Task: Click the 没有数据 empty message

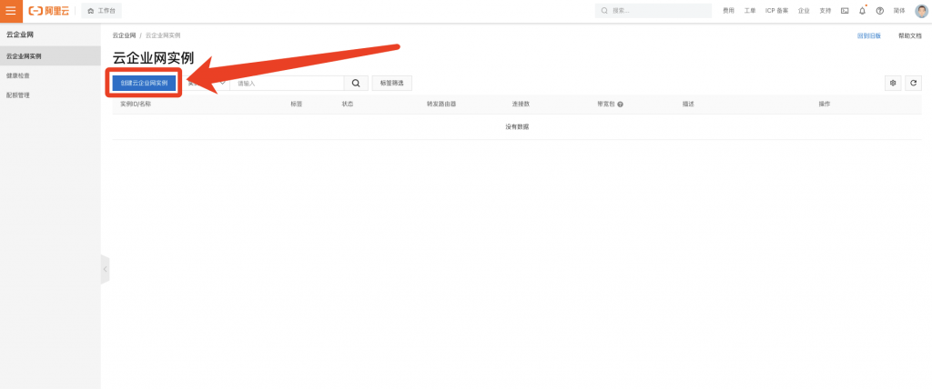Action: 517,127
